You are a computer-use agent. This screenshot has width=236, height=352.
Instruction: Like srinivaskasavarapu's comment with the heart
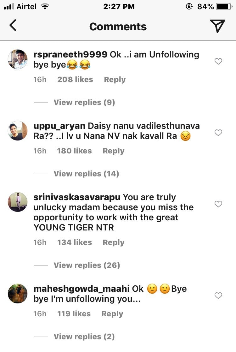(218, 204)
